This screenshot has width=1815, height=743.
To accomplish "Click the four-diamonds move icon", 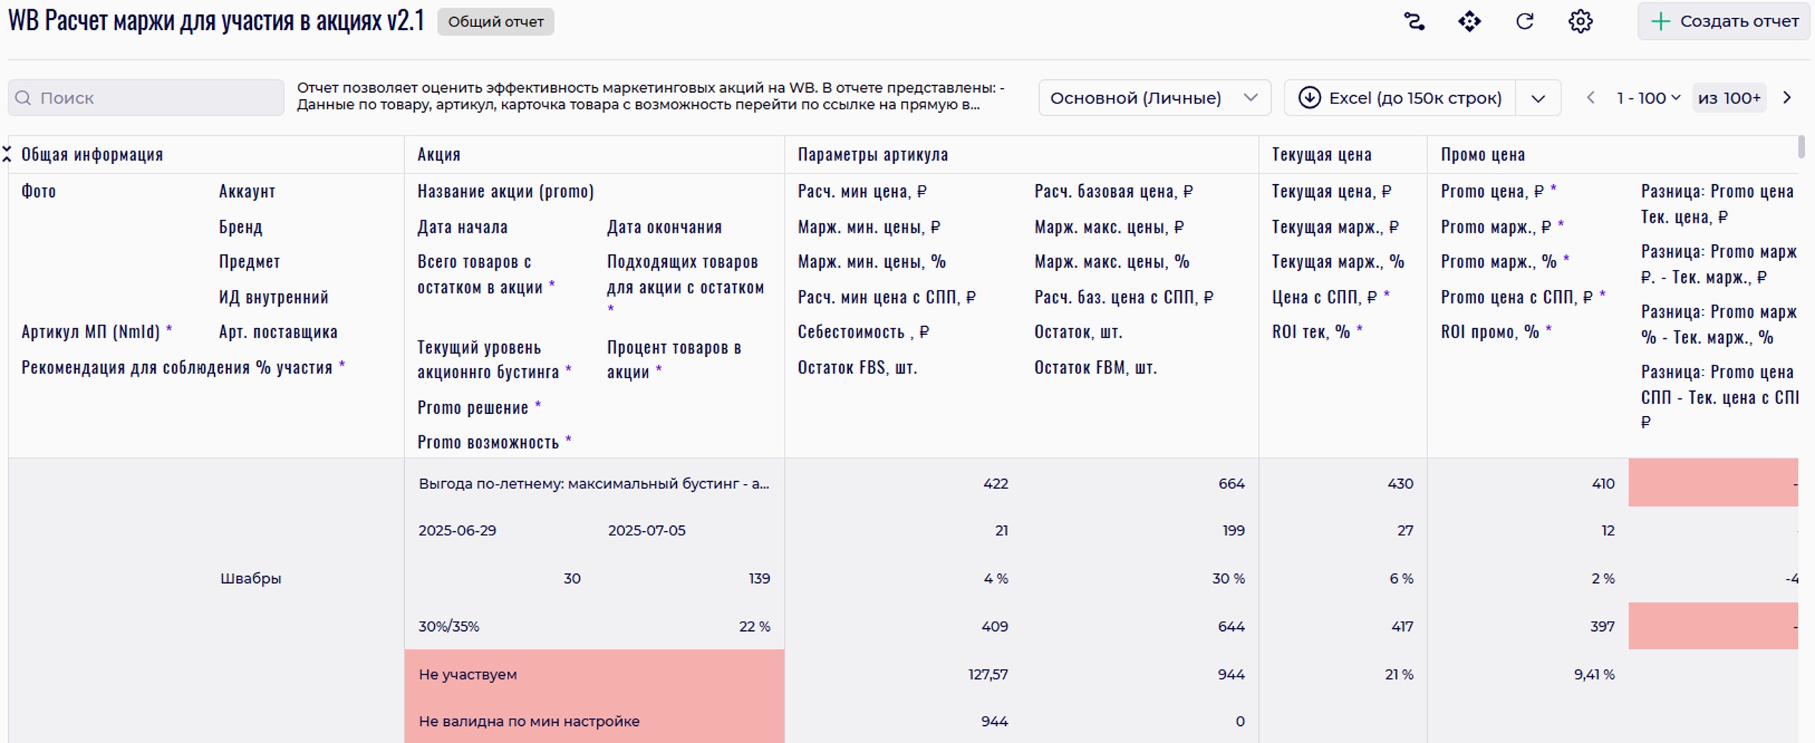I will [x=1469, y=21].
